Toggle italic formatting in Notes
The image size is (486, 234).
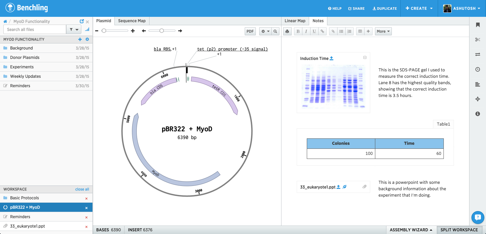point(306,31)
